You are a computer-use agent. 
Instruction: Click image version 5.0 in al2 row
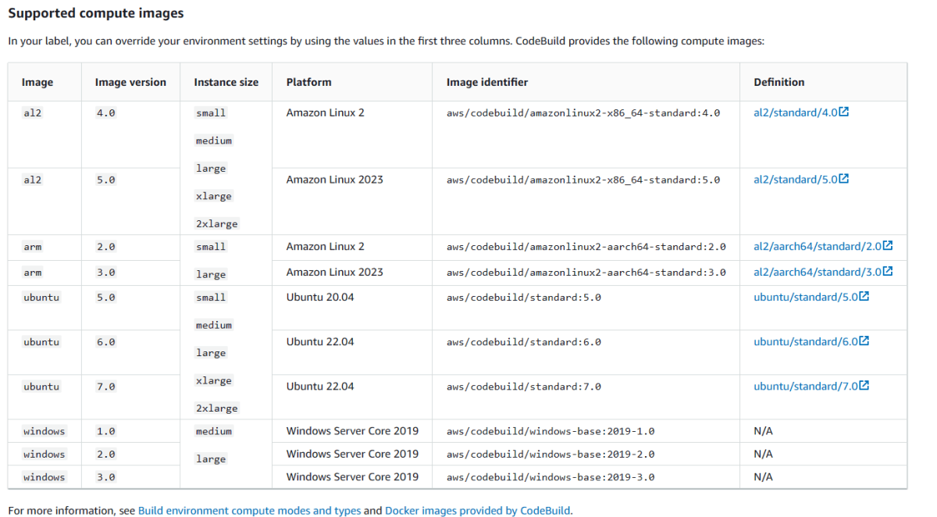(x=105, y=180)
